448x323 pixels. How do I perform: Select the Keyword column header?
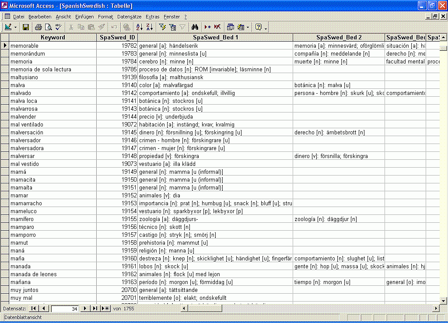[x=53, y=37]
